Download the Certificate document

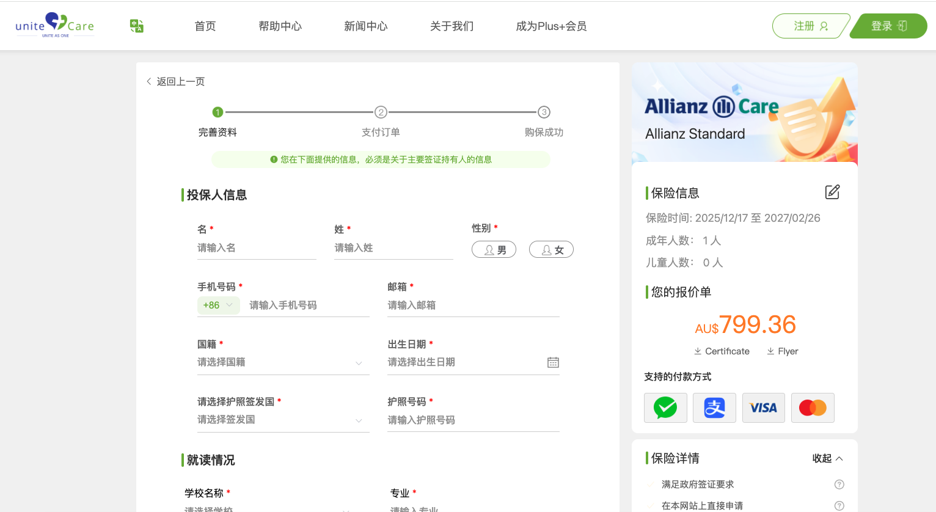pyautogui.click(x=722, y=351)
